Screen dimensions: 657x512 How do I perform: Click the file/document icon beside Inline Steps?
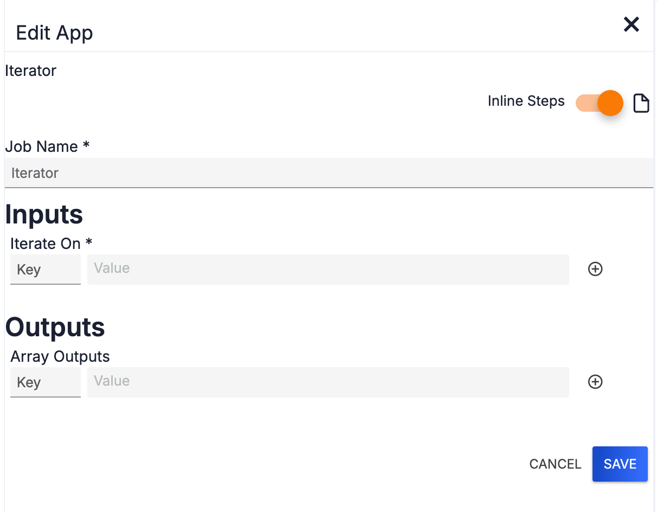(641, 103)
